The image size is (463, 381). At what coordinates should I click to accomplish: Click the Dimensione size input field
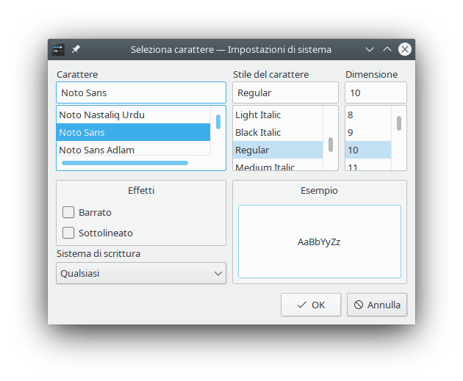click(x=376, y=92)
